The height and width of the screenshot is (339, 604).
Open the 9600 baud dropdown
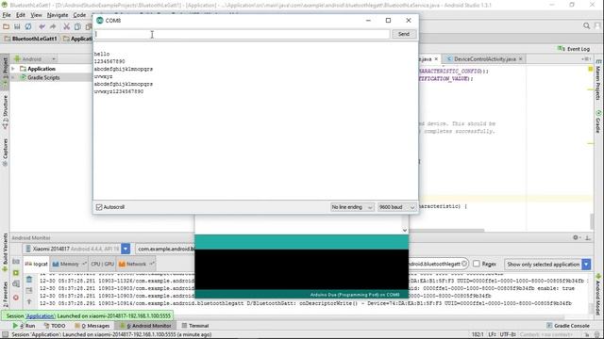click(x=396, y=207)
